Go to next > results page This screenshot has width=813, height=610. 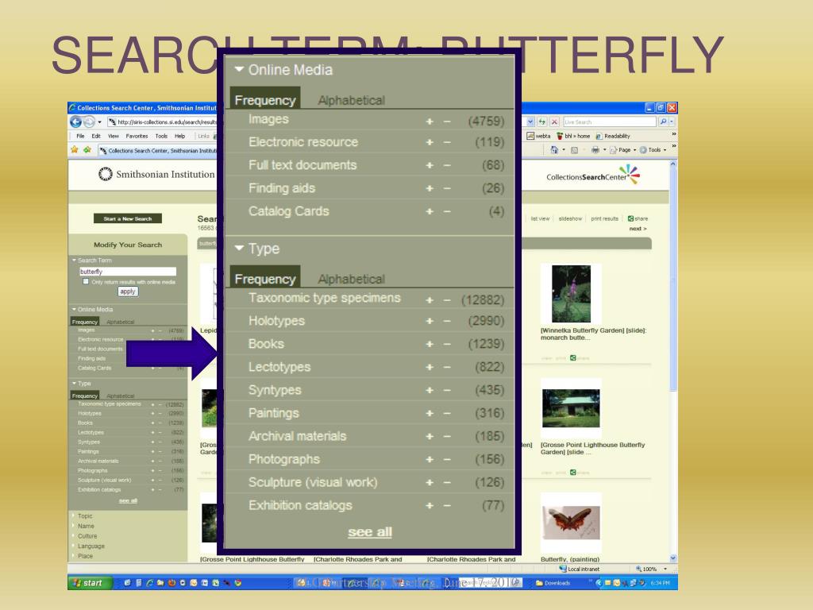click(x=638, y=229)
